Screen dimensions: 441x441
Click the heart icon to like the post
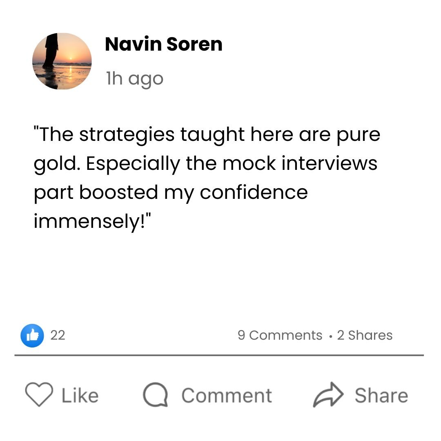tap(39, 394)
